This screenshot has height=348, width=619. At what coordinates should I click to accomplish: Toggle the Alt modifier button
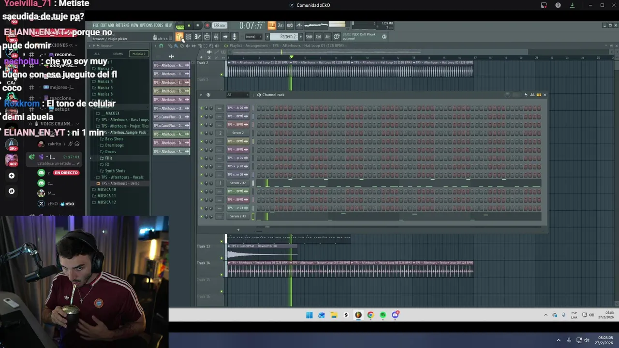click(x=327, y=37)
